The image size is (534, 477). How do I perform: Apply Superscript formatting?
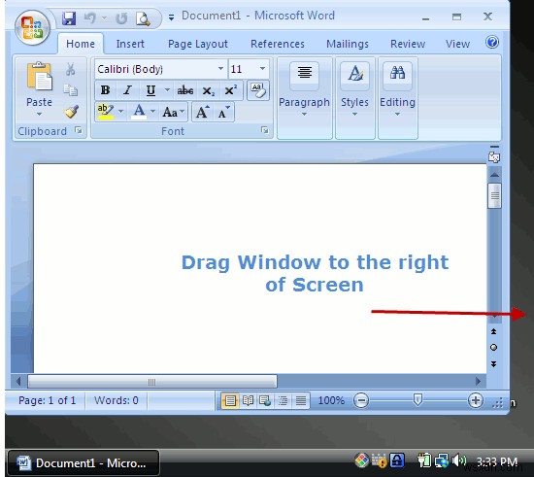point(231,90)
